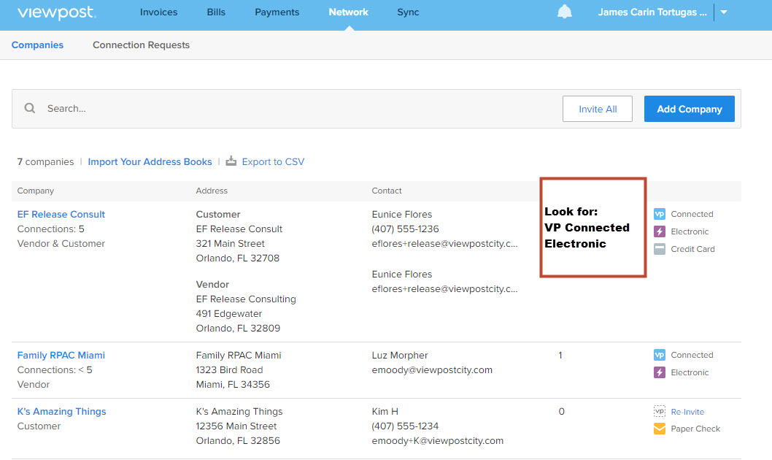Open James Carin Tortugas account menu
The width and height of the screenshot is (772, 460).
(652, 12)
